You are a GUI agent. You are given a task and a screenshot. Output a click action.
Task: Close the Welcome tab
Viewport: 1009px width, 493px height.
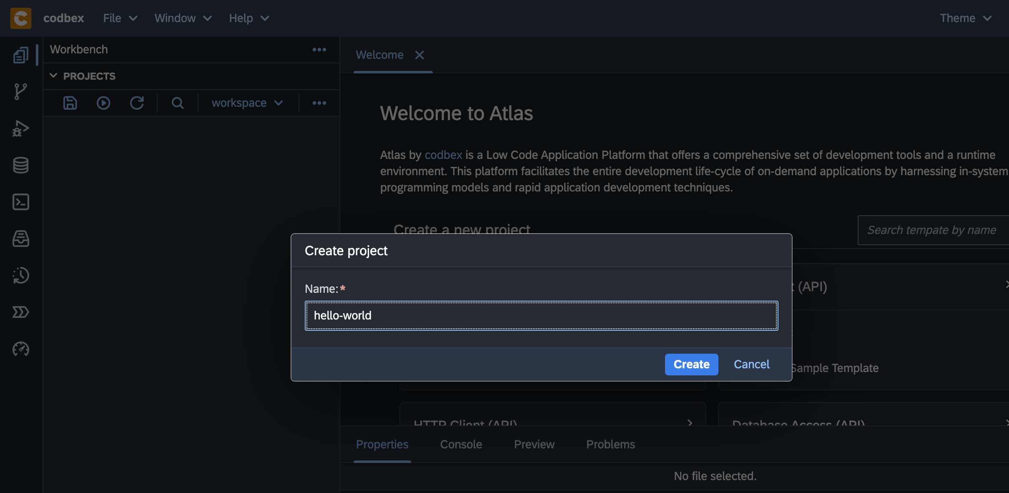[x=419, y=55]
